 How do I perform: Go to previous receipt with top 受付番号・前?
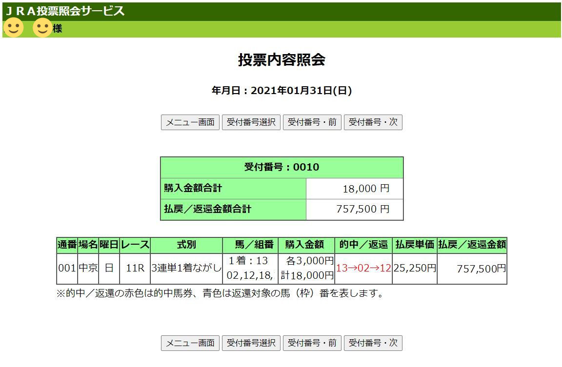312,122
